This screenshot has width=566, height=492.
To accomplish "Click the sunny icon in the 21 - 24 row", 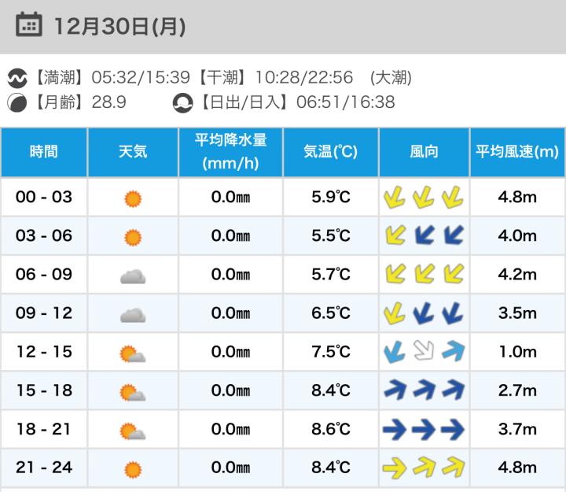I will tap(133, 468).
